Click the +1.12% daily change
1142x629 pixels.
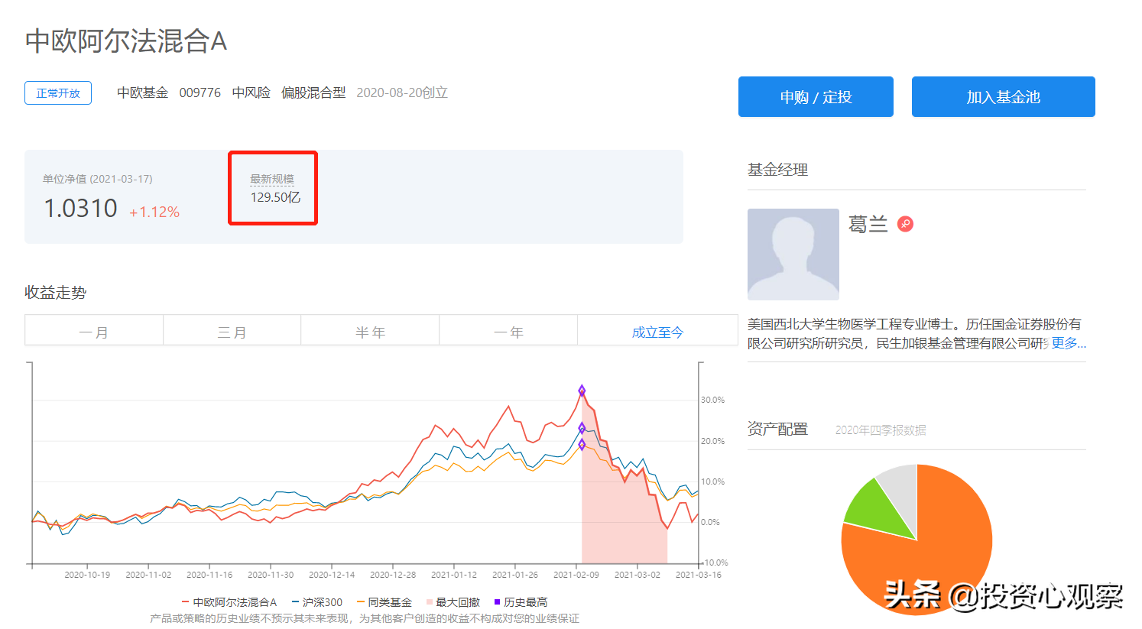[154, 212]
